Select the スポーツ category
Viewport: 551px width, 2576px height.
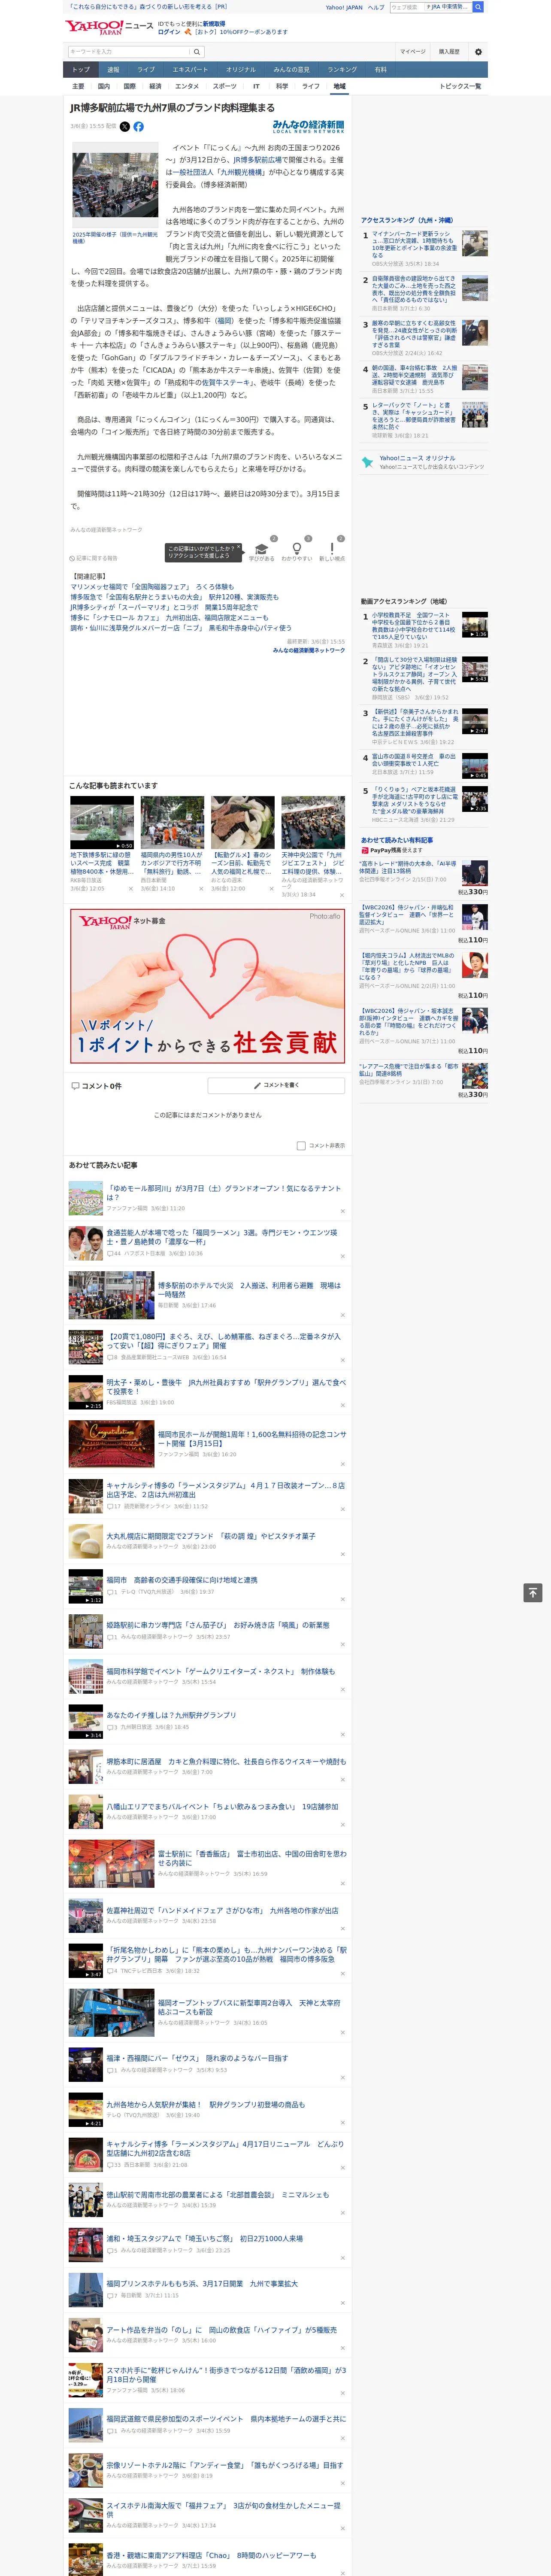tap(225, 86)
